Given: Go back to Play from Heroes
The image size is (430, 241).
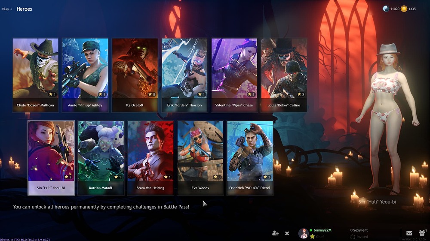Looking at the screenshot, I should pos(7,9).
